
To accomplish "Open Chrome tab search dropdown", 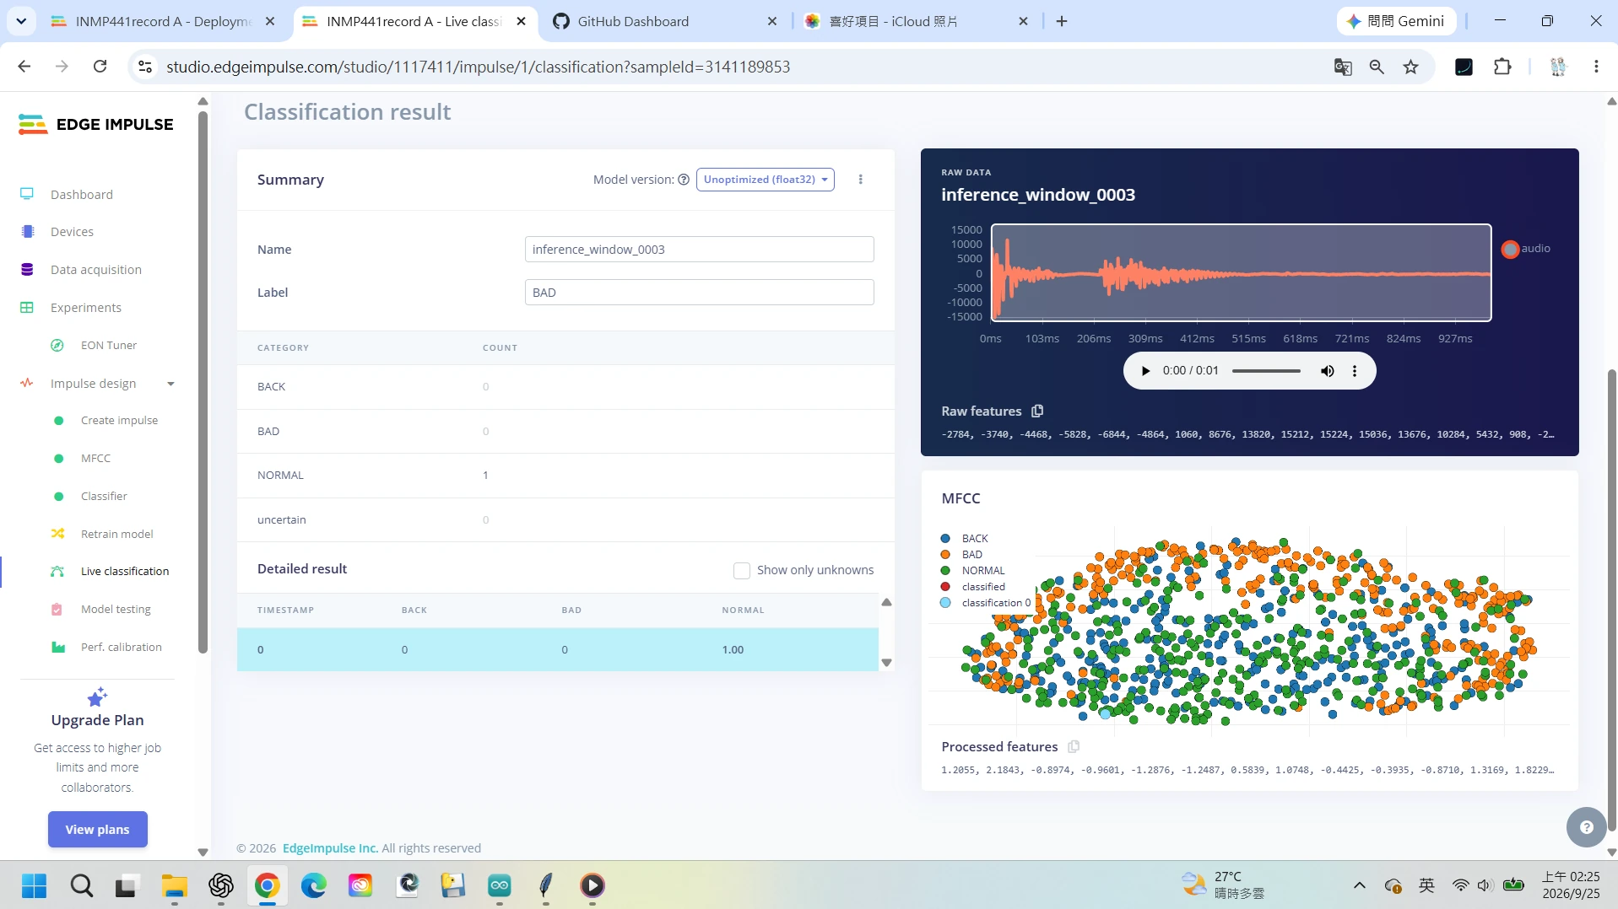I will 21,21.
